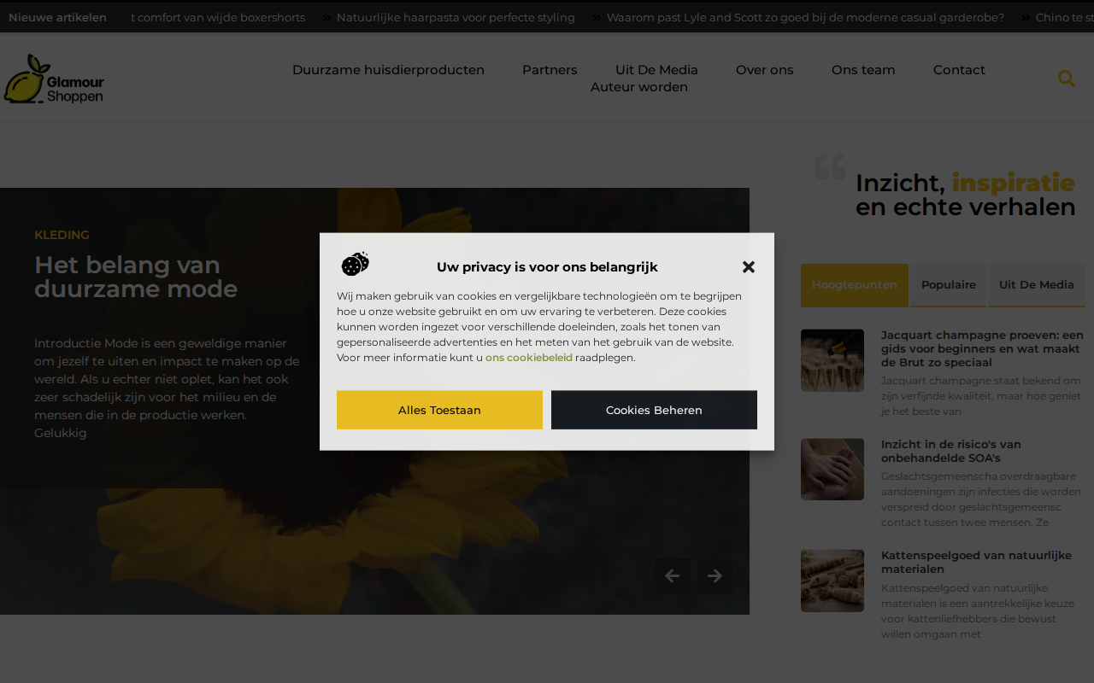This screenshot has width=1094, height=683.
Task: Open Jacquart champagne proeven article title
Action: pyautogui.click(x=982, y=349)
